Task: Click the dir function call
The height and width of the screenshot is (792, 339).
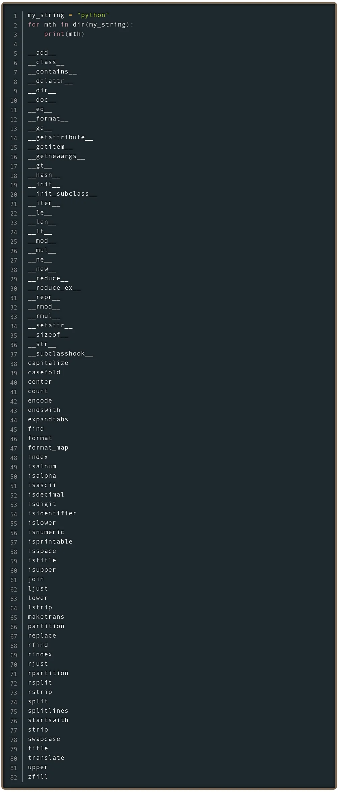Action: point(78,25)
